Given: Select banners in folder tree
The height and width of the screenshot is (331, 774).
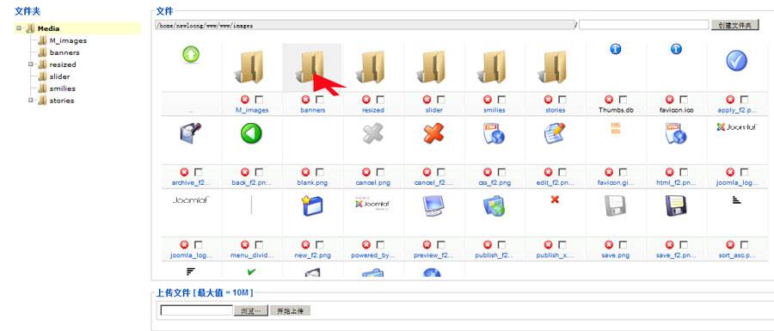Looking at the screenshot, I should (x=64, y=52).
